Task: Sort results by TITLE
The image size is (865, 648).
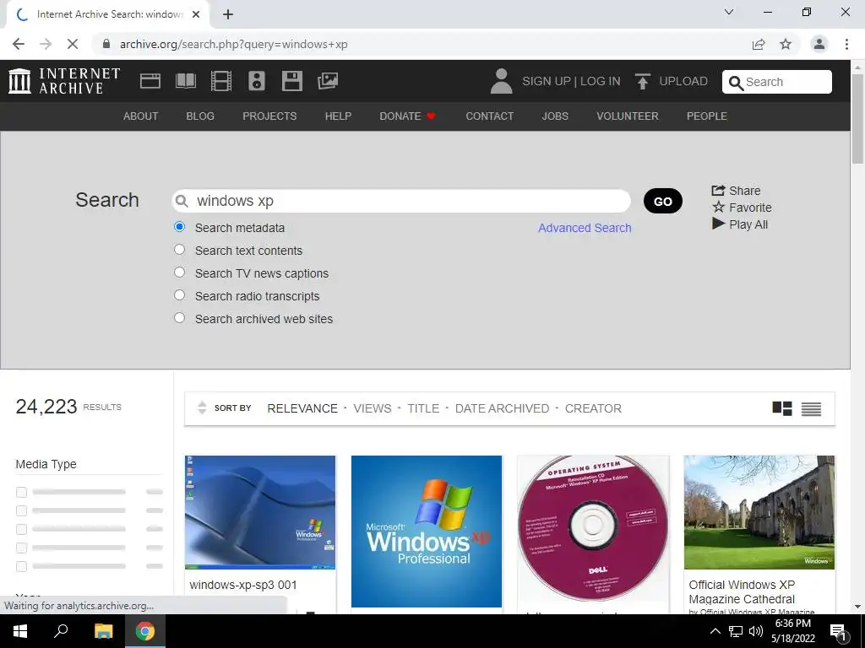Action: [423, 408]
